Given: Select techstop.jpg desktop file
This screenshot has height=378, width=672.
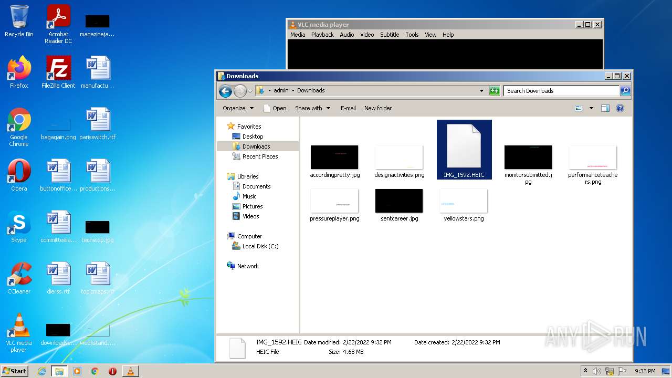Looking at the screenshot, I should [98, 232].
